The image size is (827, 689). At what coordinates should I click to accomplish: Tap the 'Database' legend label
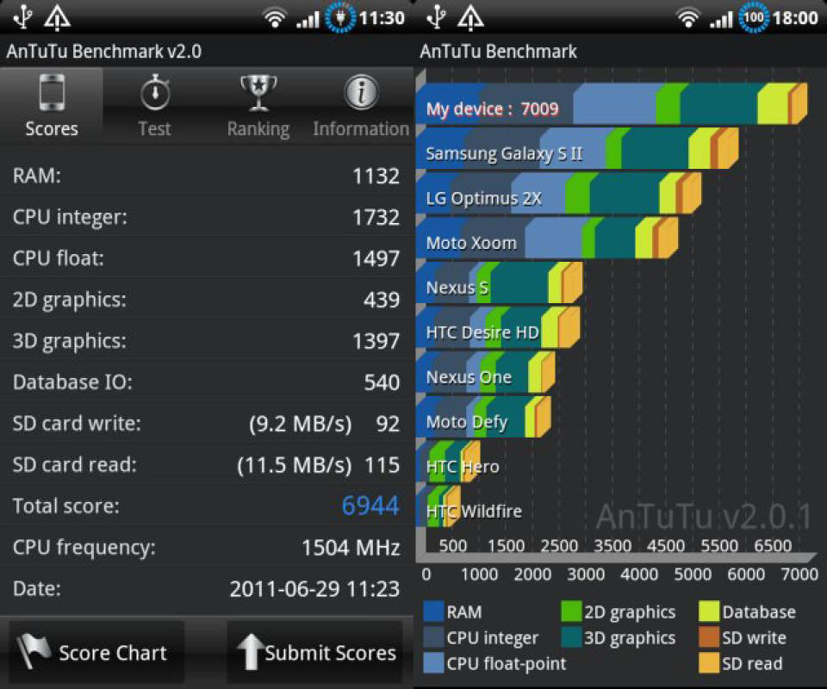click(759, 612)
